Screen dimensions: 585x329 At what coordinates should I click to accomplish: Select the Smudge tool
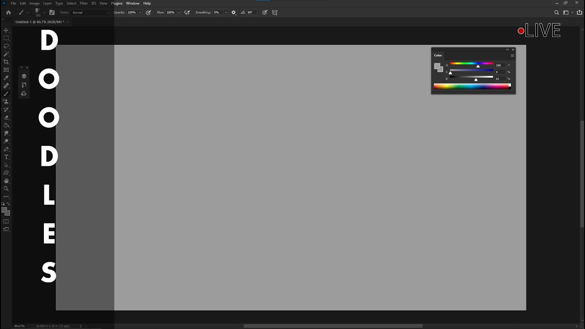coord(6,133)
